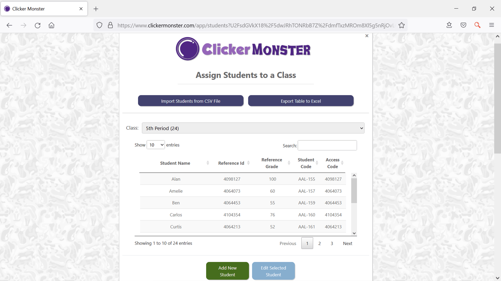Click the red search magnifier icon

point(477,25)
